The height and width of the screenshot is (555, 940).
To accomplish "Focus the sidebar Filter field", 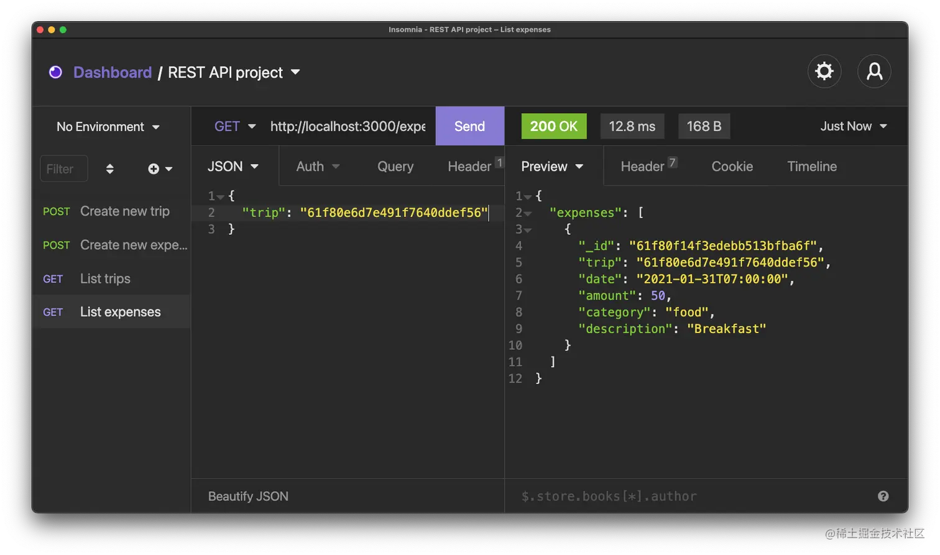I will point(64,169).
